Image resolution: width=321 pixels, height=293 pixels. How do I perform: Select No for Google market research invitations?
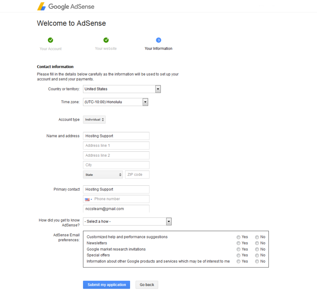tap(257, 250)
